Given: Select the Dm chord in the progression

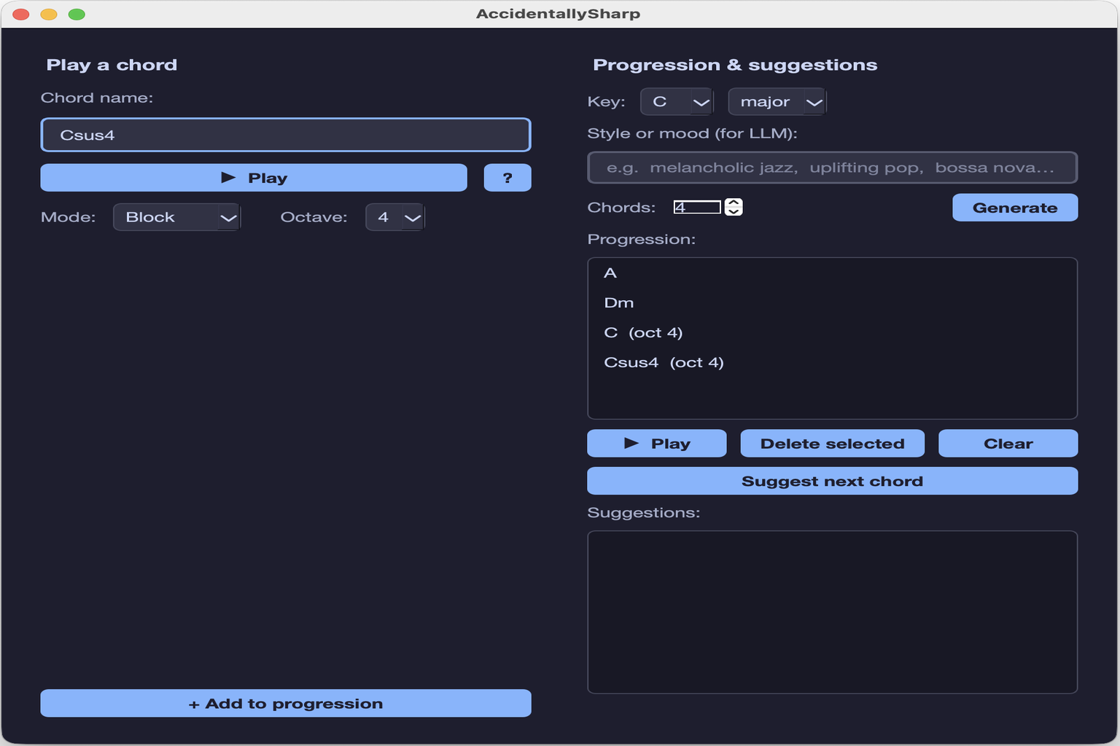Looking at the screenshot, I should click(x=619, y=303).
